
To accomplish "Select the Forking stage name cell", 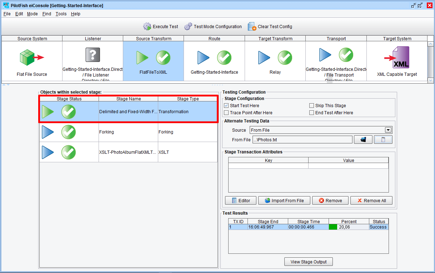I will click(129, 132).
